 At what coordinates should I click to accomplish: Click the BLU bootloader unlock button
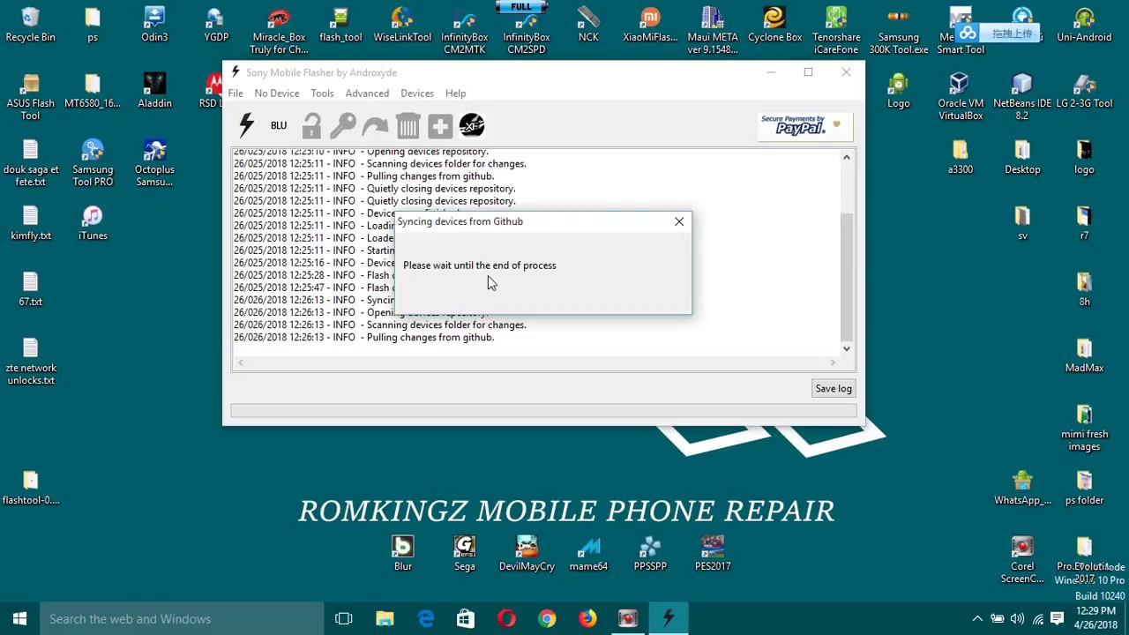279,125
